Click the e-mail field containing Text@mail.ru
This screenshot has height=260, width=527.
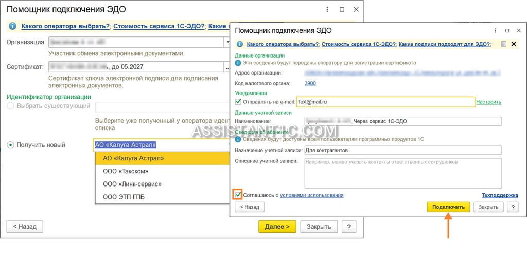(385, 102)
